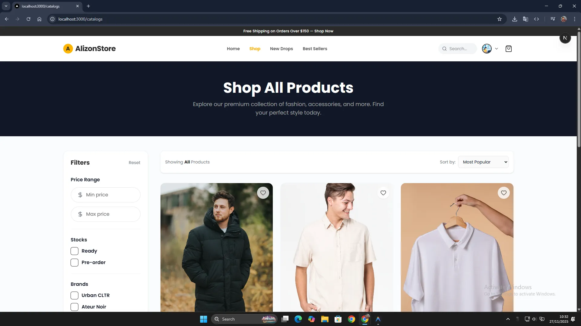Click the user profile avatar
The image size is (581, 326).
487,49
